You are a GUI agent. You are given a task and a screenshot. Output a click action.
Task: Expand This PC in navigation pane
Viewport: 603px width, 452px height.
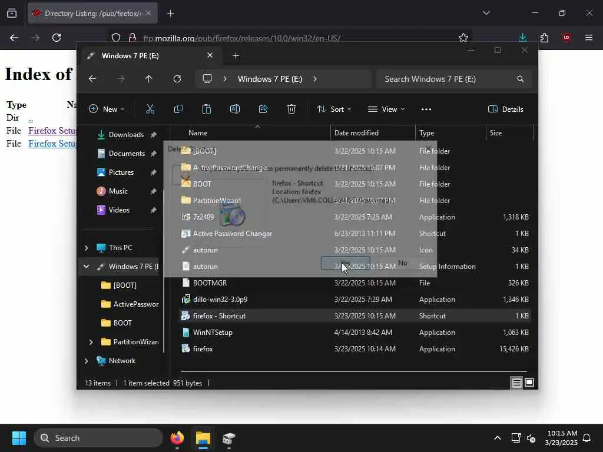pos(86,248)
